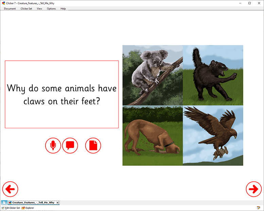Close the Creature_Features_-_Tell_Me_Why tab
Image resolution: width=264 pixels, height=211 pixels.
click(x=57, y=203)
